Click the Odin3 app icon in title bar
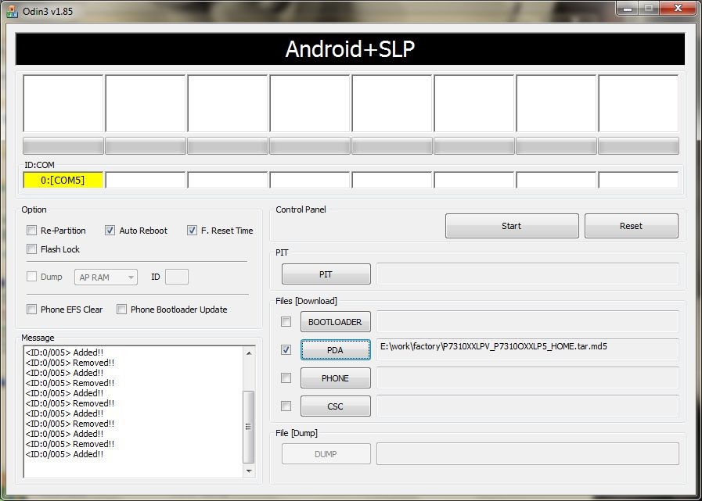 13,11
